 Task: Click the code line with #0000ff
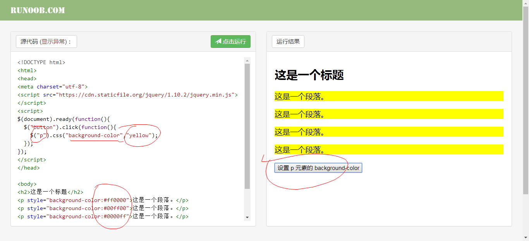coord(103,216)
